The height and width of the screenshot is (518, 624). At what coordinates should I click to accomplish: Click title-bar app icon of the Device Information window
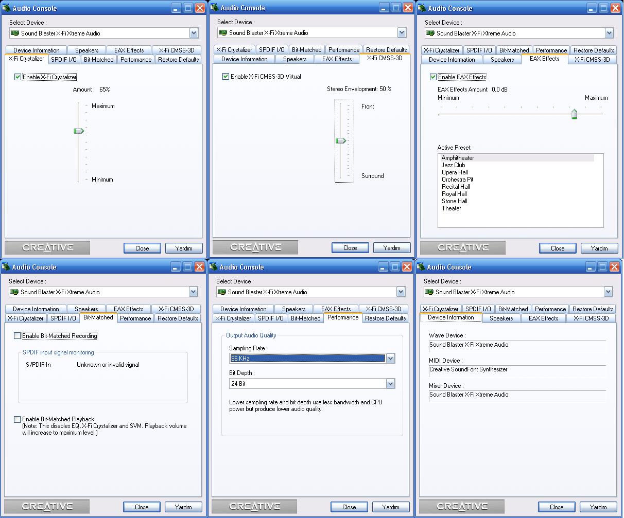click(421, 267)
